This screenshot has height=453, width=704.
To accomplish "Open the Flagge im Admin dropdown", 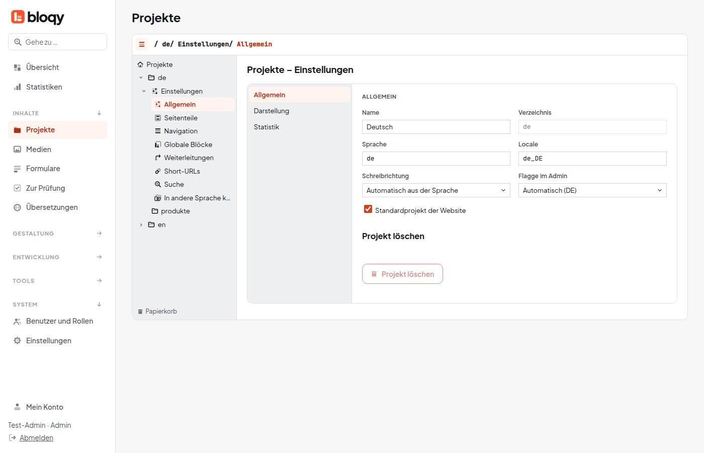I will 592,190.
